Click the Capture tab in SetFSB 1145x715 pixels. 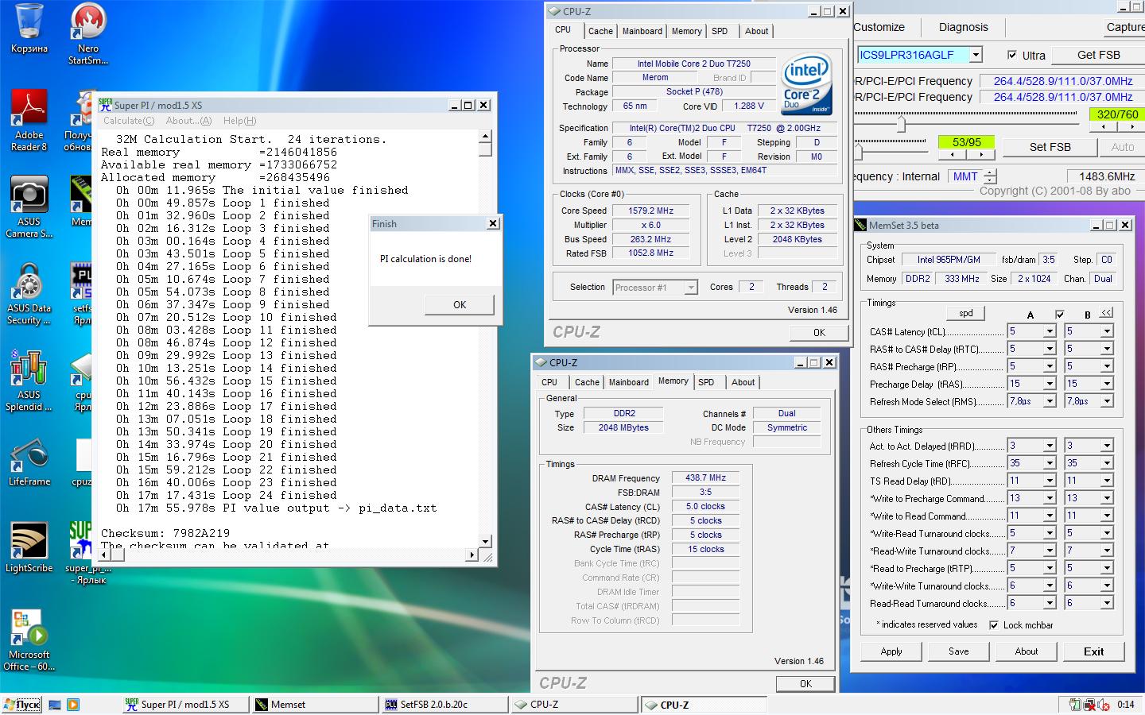tap(1126, 27)
